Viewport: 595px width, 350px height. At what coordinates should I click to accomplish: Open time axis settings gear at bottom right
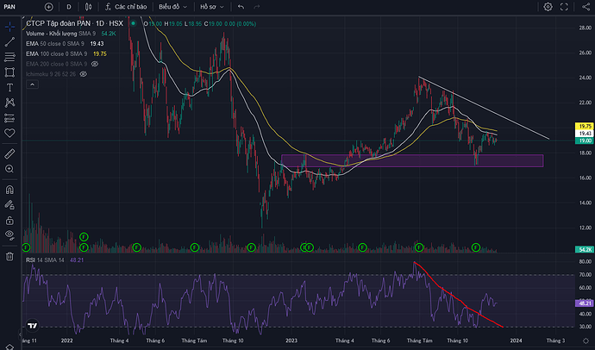click(x=586, y=341)
